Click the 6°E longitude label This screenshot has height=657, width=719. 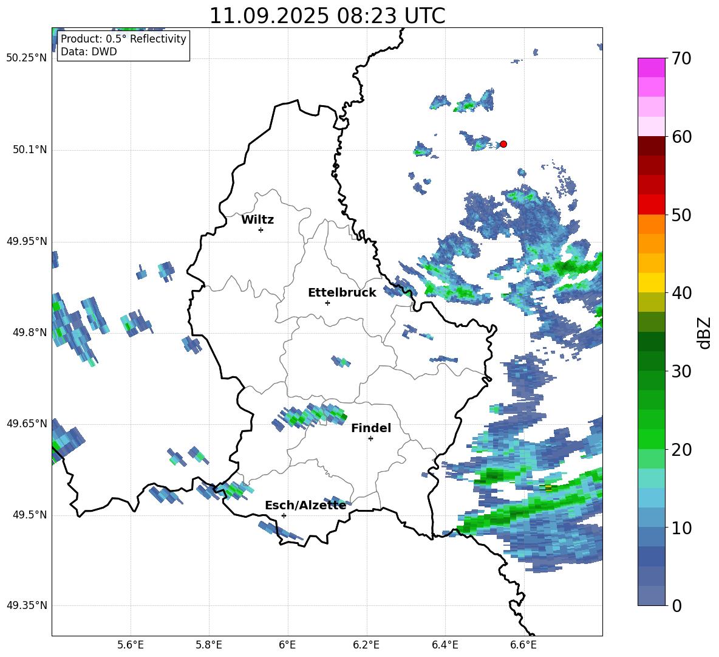tap(287, 645)
